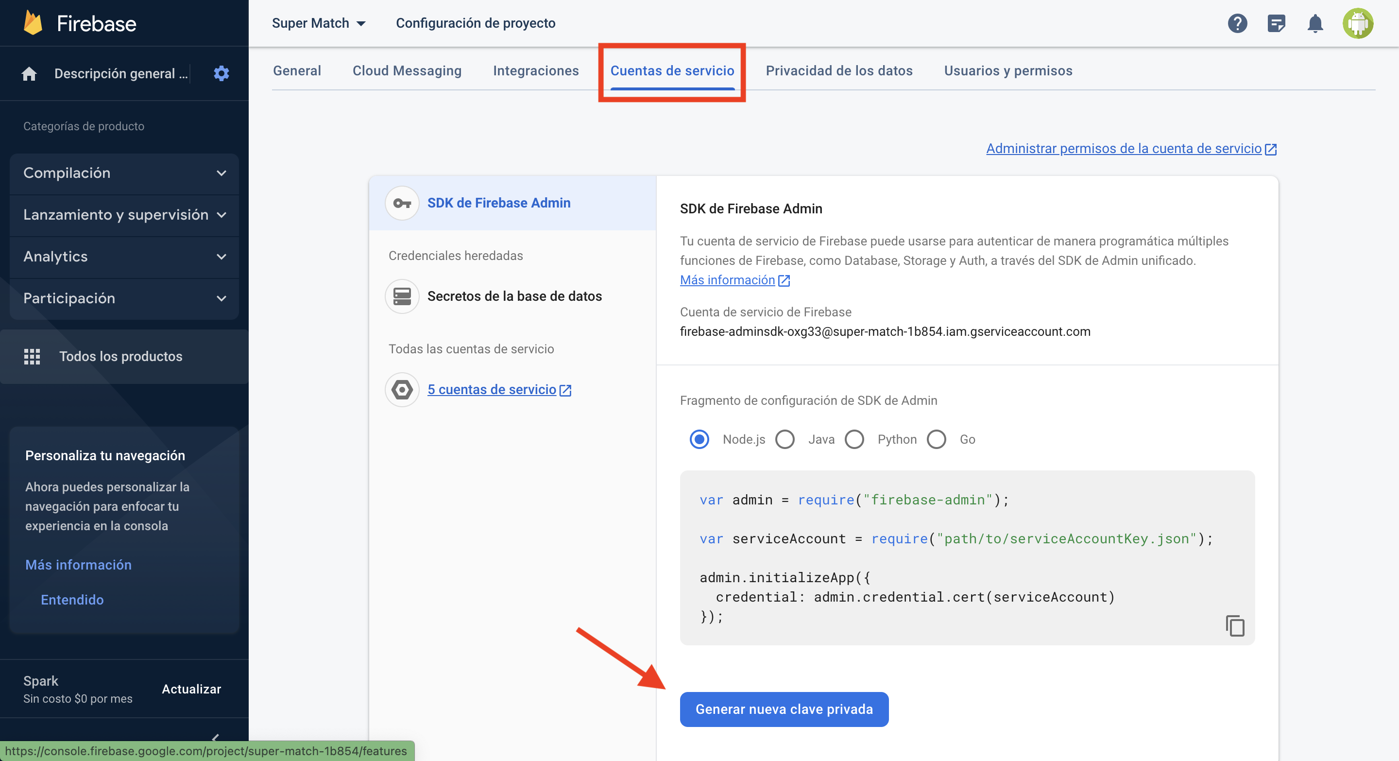Open project settings gear icon

[x=221, y=73]
